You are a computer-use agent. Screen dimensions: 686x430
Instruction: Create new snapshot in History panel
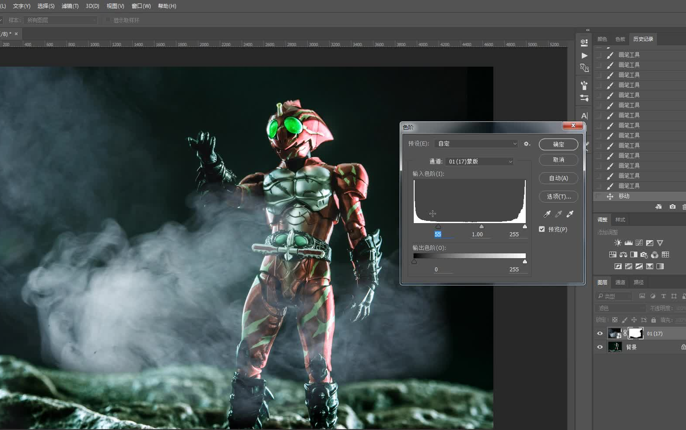672,207
